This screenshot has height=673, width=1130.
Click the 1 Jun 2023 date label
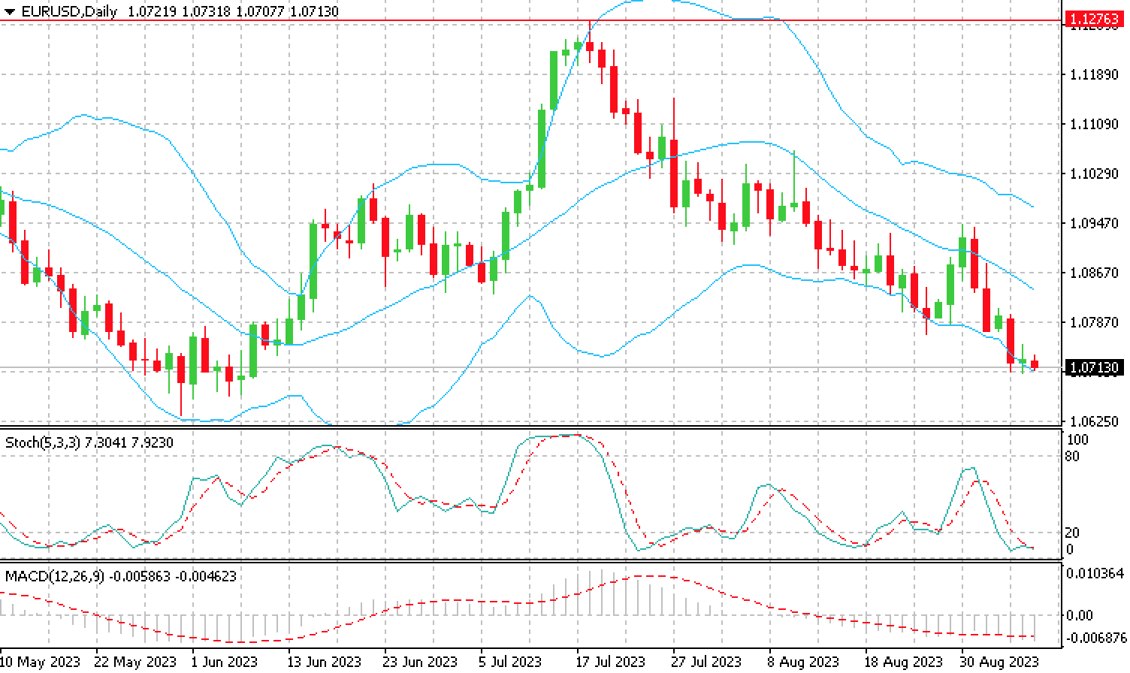point(224,662)
